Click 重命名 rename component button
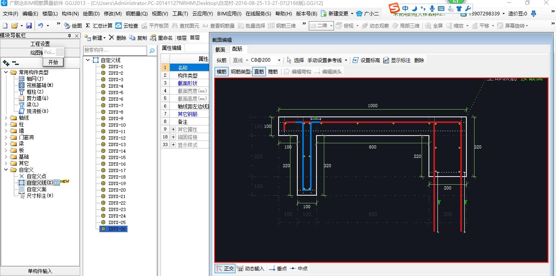 click(161, 38)
